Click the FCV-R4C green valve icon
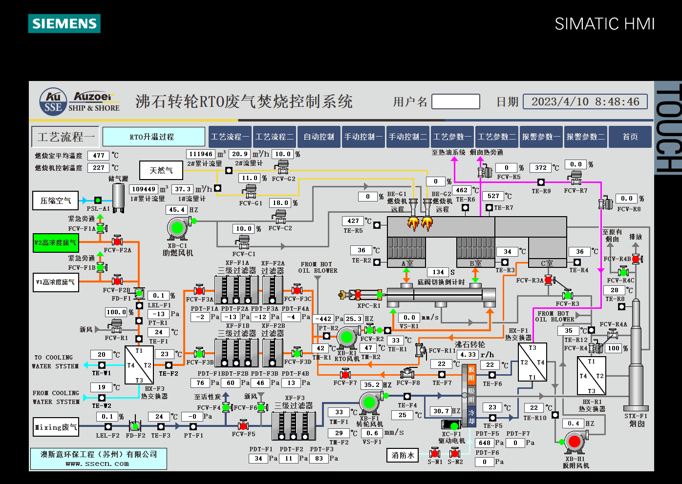The image size is (682, 484). coord(623,271)
